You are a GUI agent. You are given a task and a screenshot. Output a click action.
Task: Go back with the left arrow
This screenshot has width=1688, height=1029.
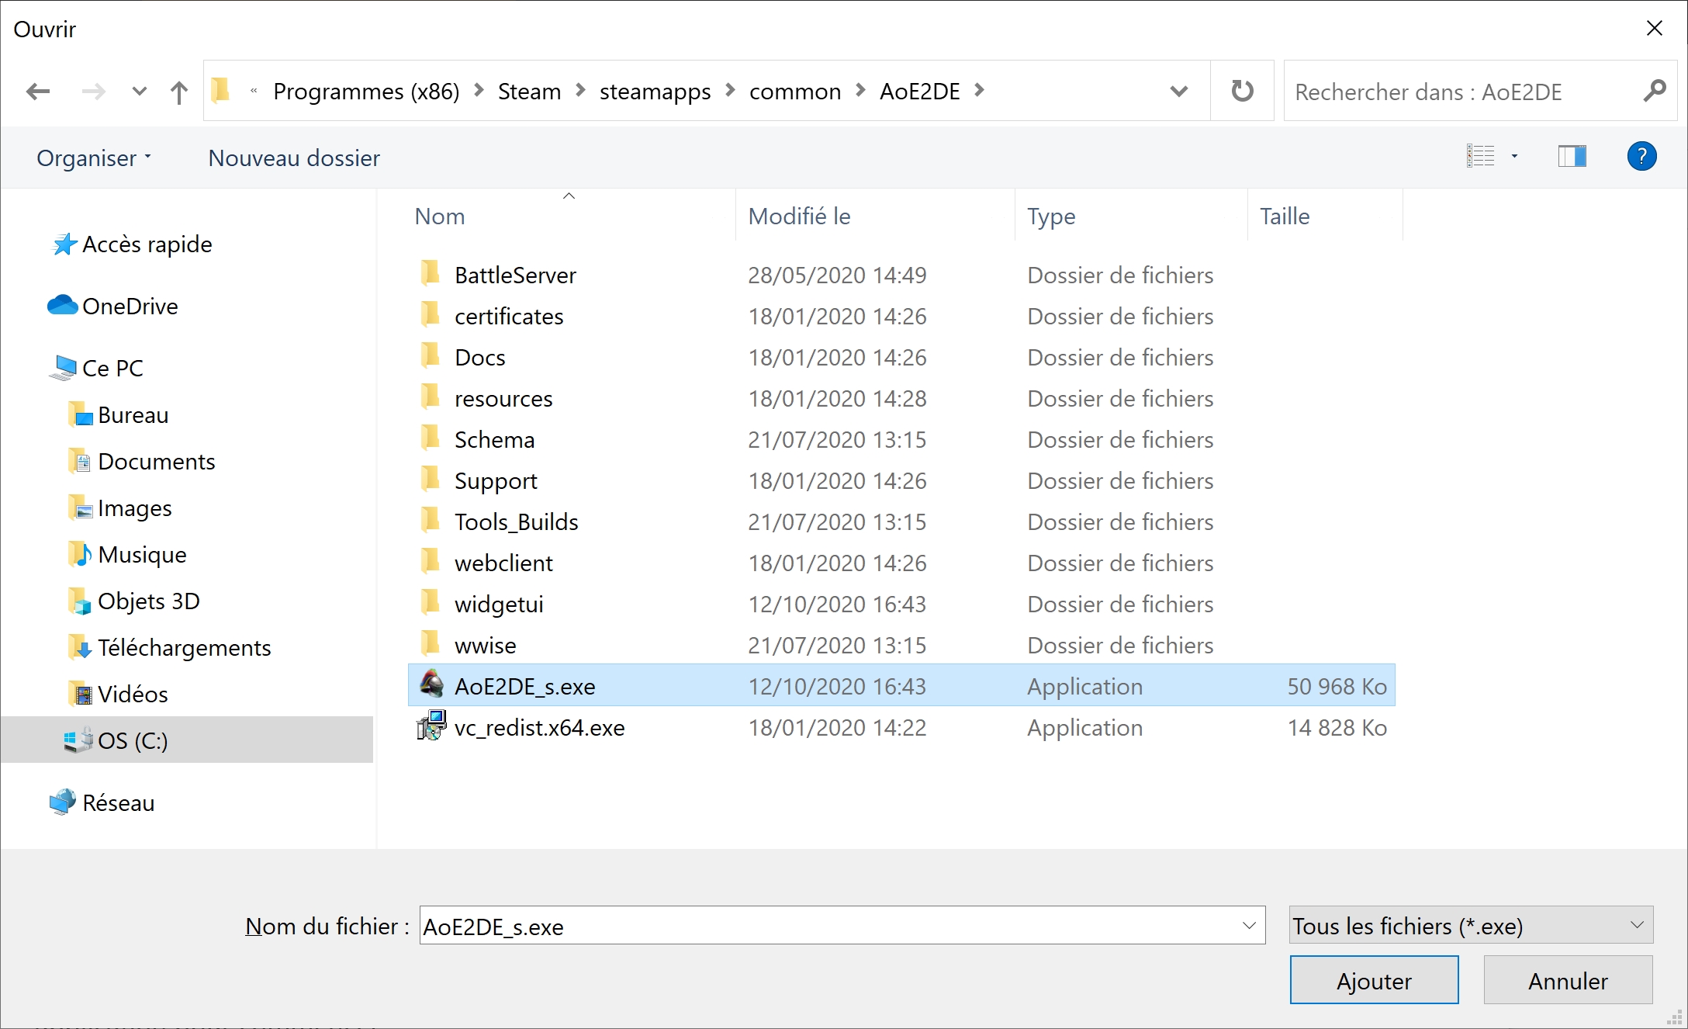(x=38, y=92)
